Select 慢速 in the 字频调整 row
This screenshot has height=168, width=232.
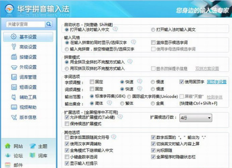(153, 82)
